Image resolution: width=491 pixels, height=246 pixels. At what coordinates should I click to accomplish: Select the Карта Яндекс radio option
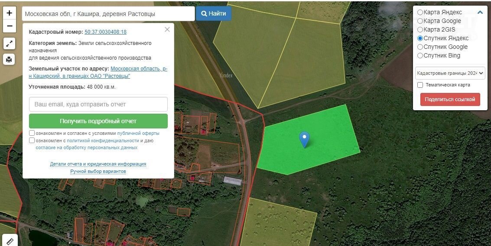coord(420,13)
